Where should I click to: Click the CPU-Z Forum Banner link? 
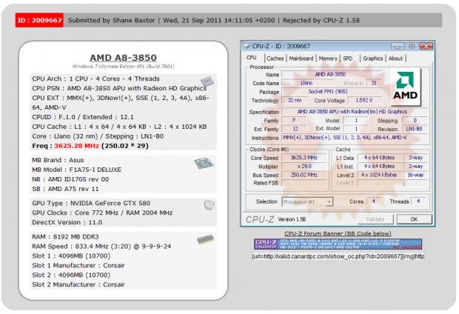click(338, 233)
